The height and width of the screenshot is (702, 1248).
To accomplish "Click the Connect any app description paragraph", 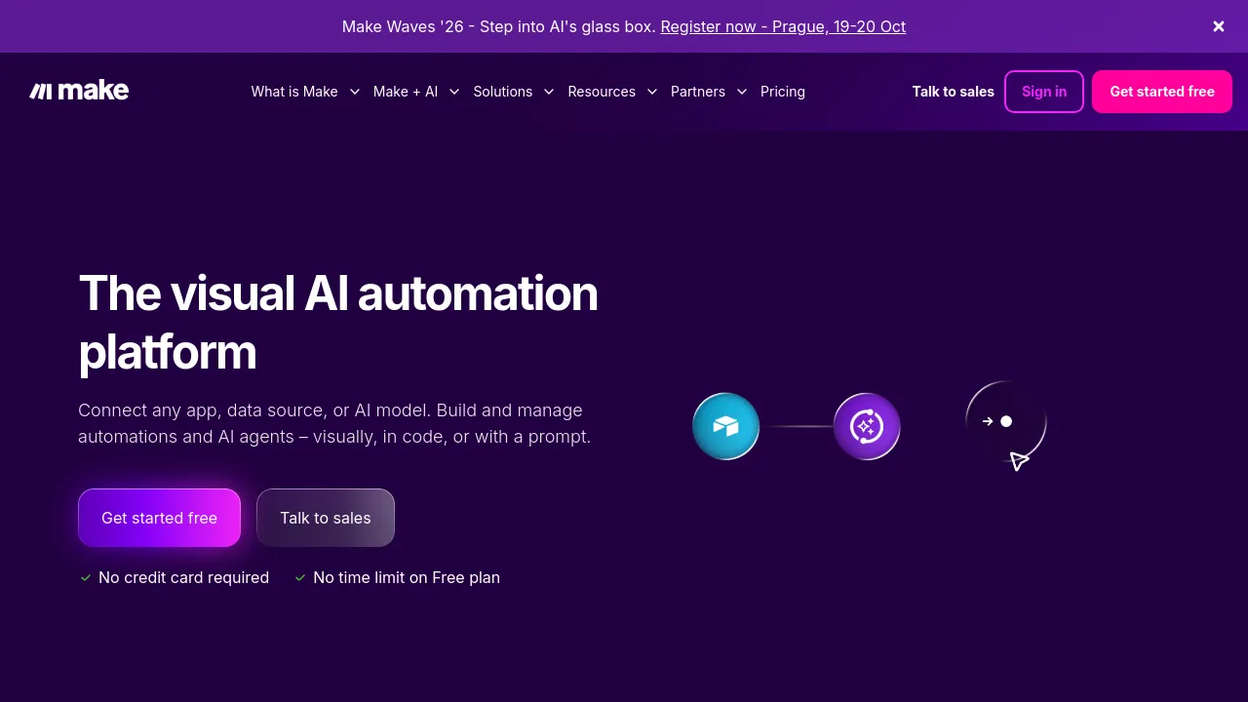I will tap(334, 423).
